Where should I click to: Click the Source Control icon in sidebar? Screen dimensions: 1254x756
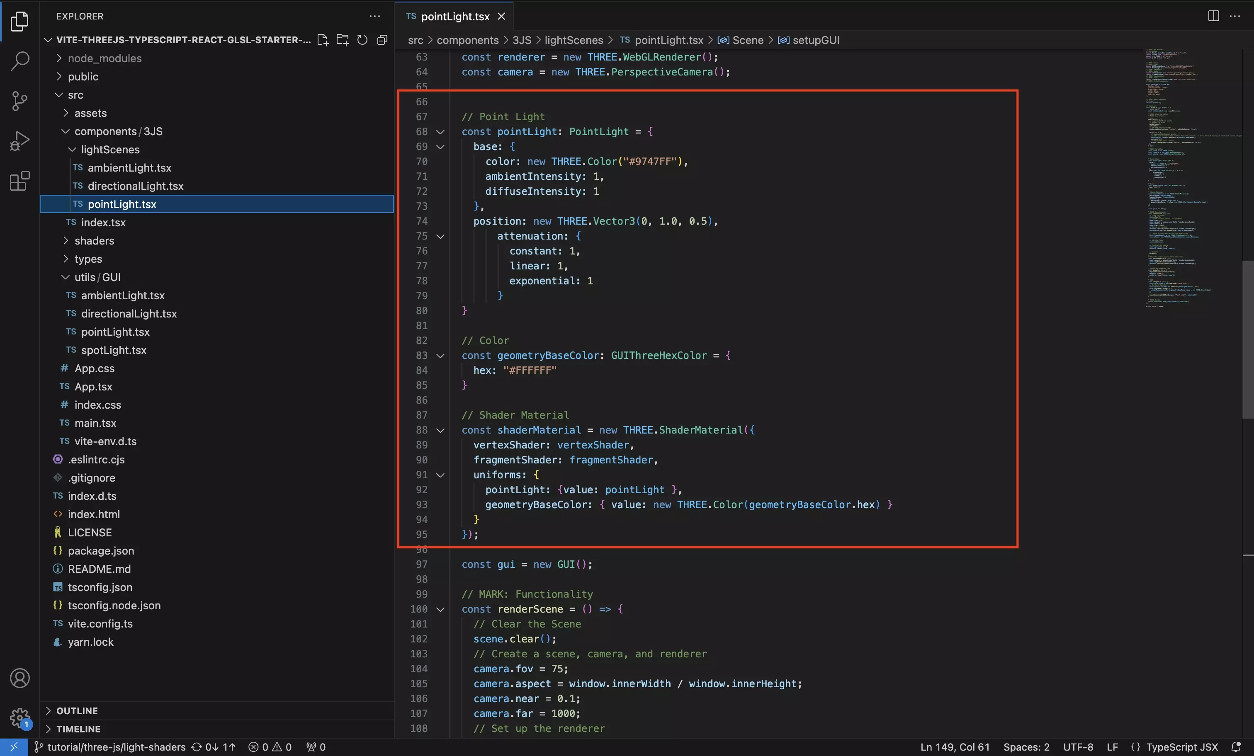(x=20, y=100)
